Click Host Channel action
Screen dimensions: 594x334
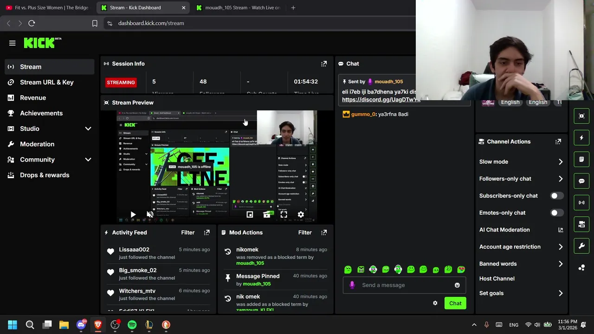point(497,279)
